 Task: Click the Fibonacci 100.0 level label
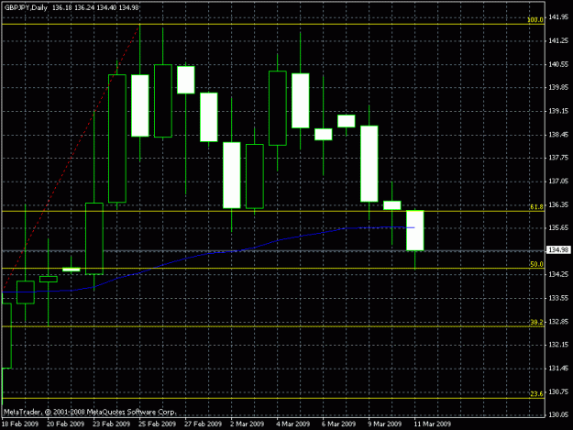(535, 20)
